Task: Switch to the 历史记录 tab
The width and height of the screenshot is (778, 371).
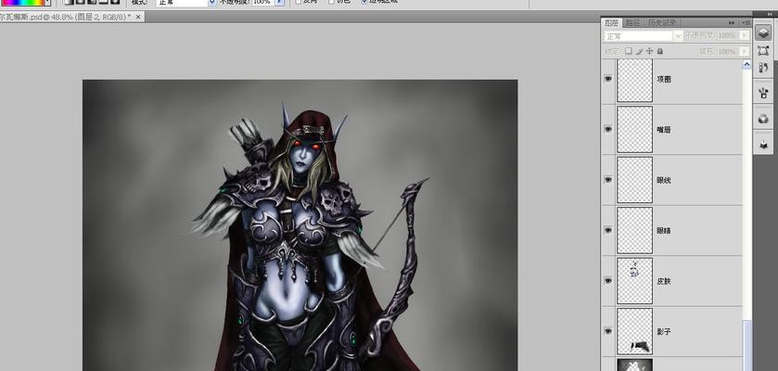Action: coord(662,23)
